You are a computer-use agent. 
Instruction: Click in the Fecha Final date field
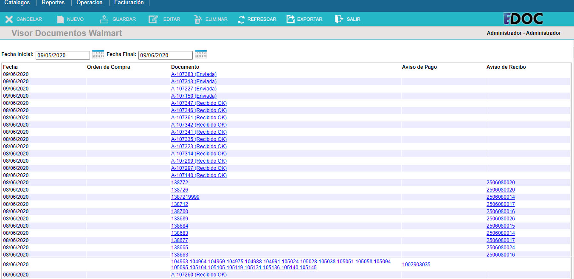pyautogui.click(x=166, y=55)
